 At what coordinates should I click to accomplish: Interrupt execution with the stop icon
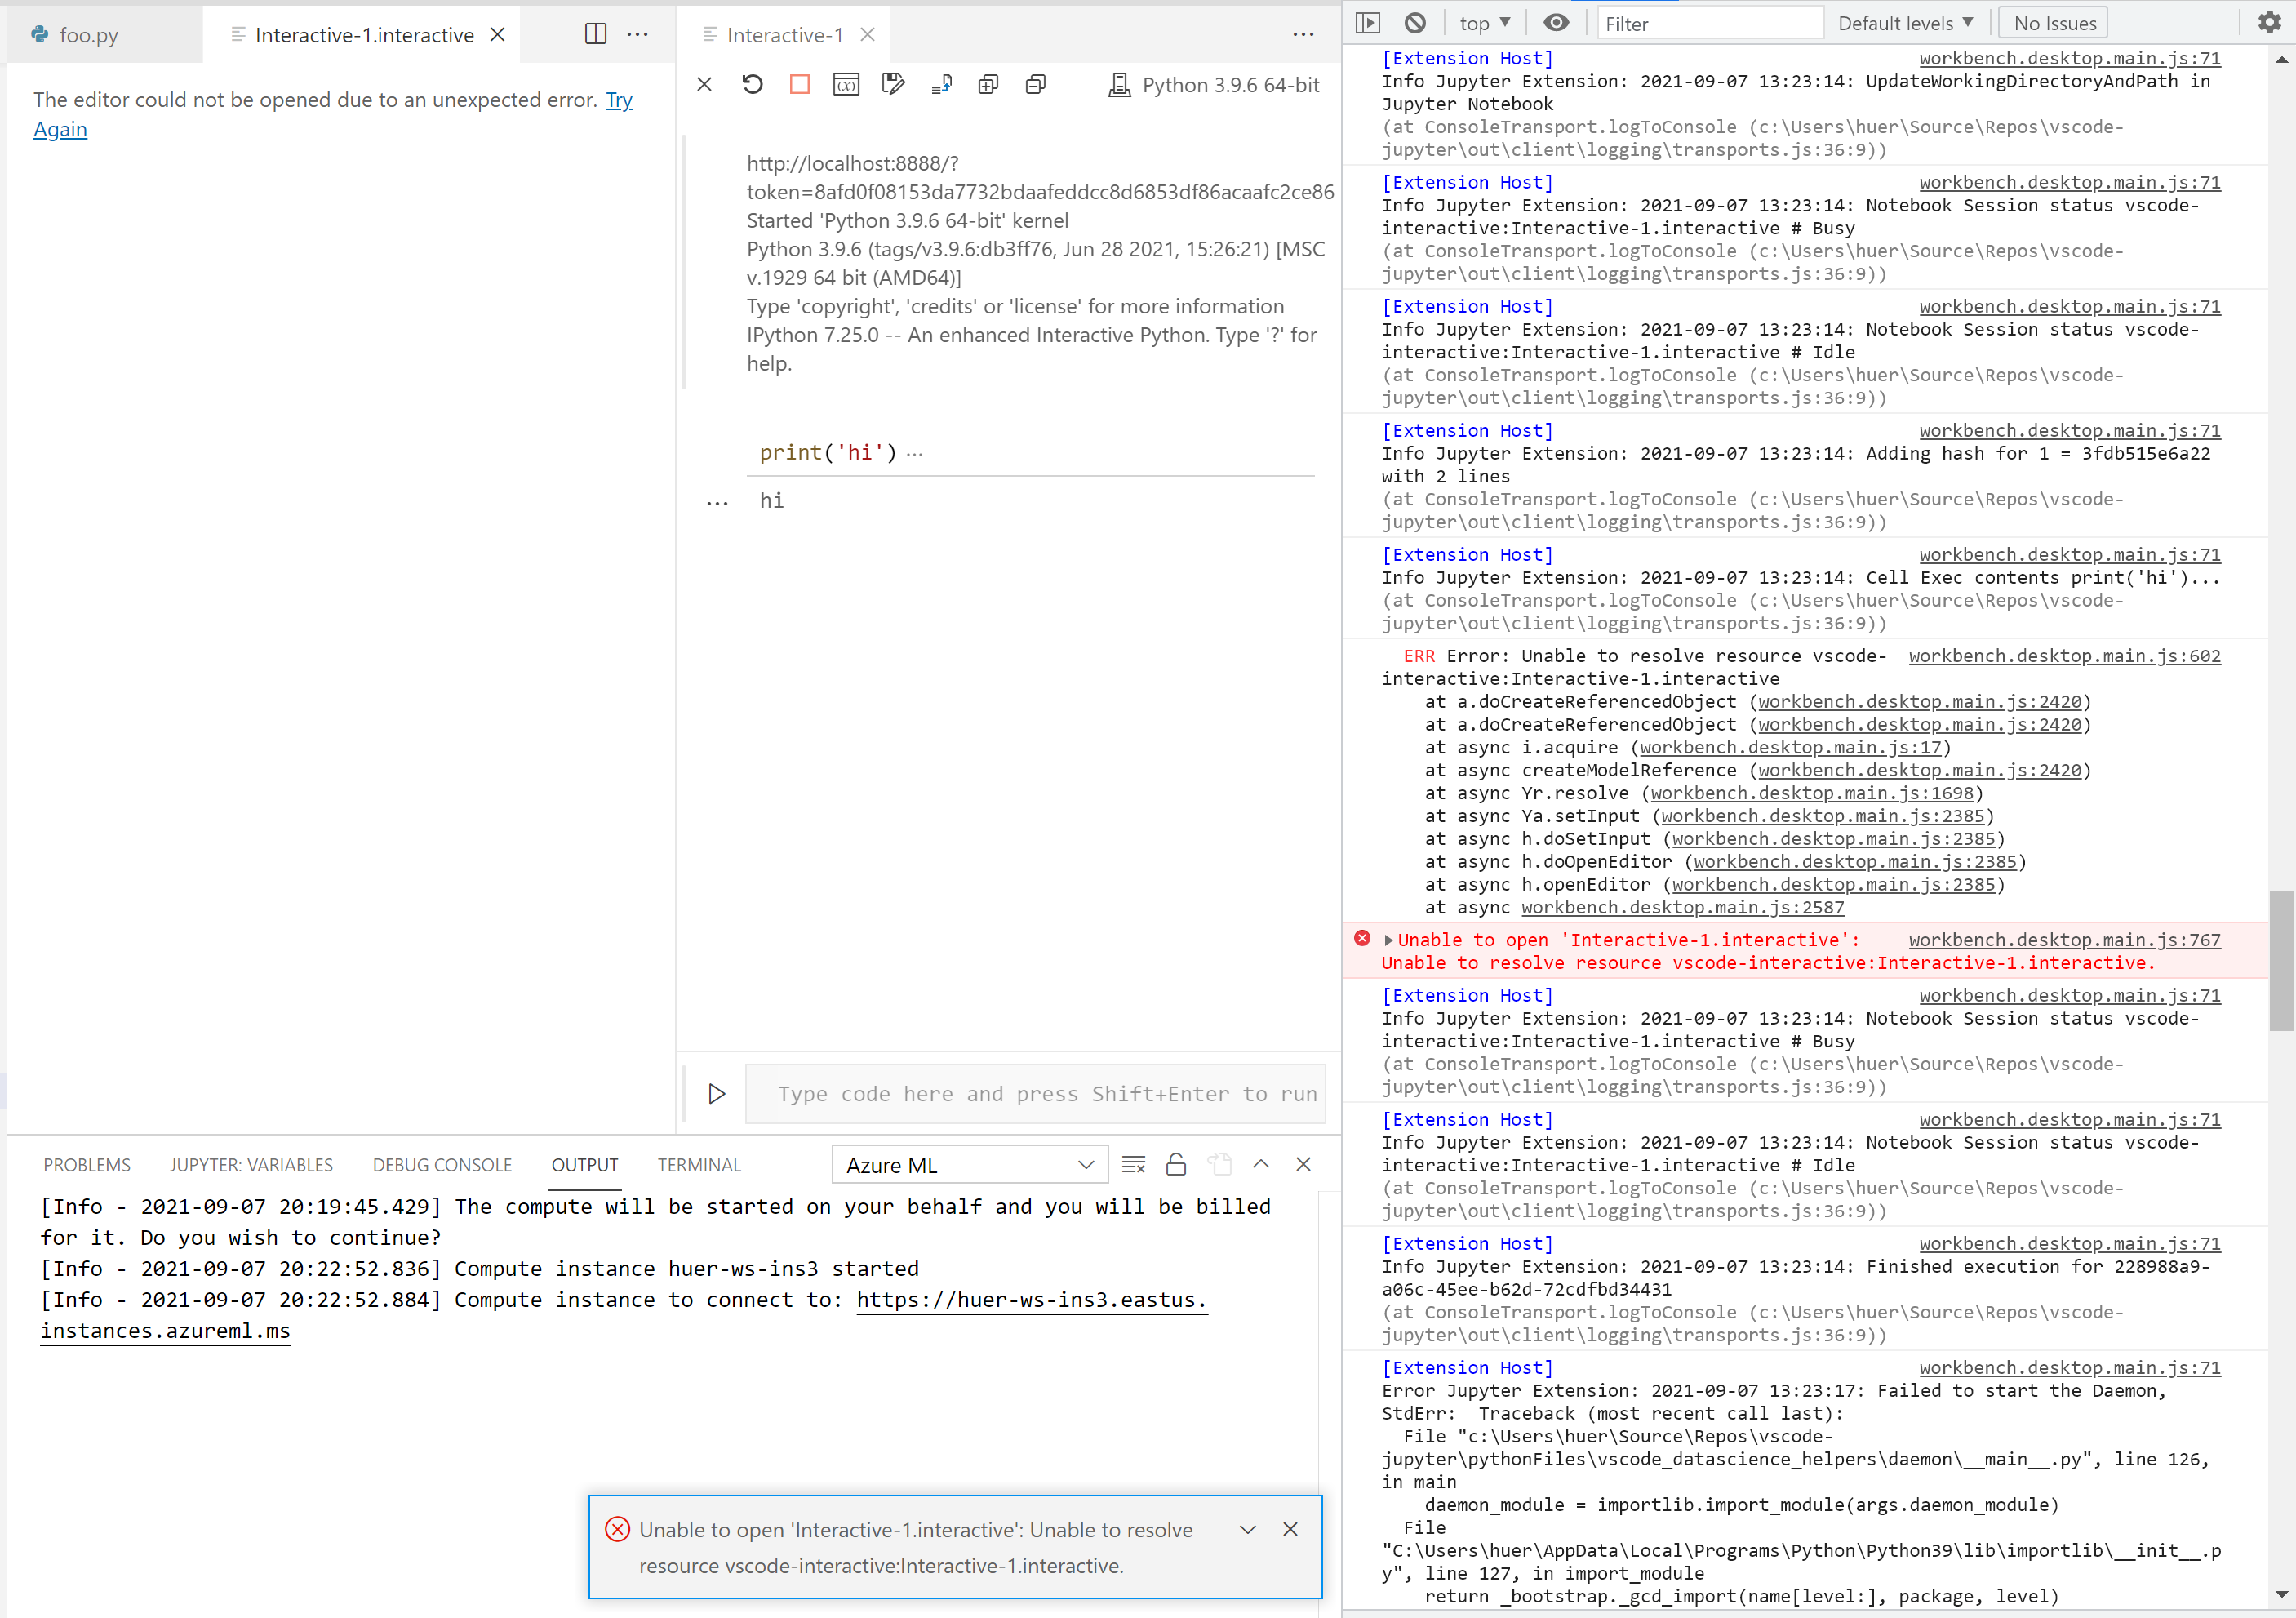[799, 84]
